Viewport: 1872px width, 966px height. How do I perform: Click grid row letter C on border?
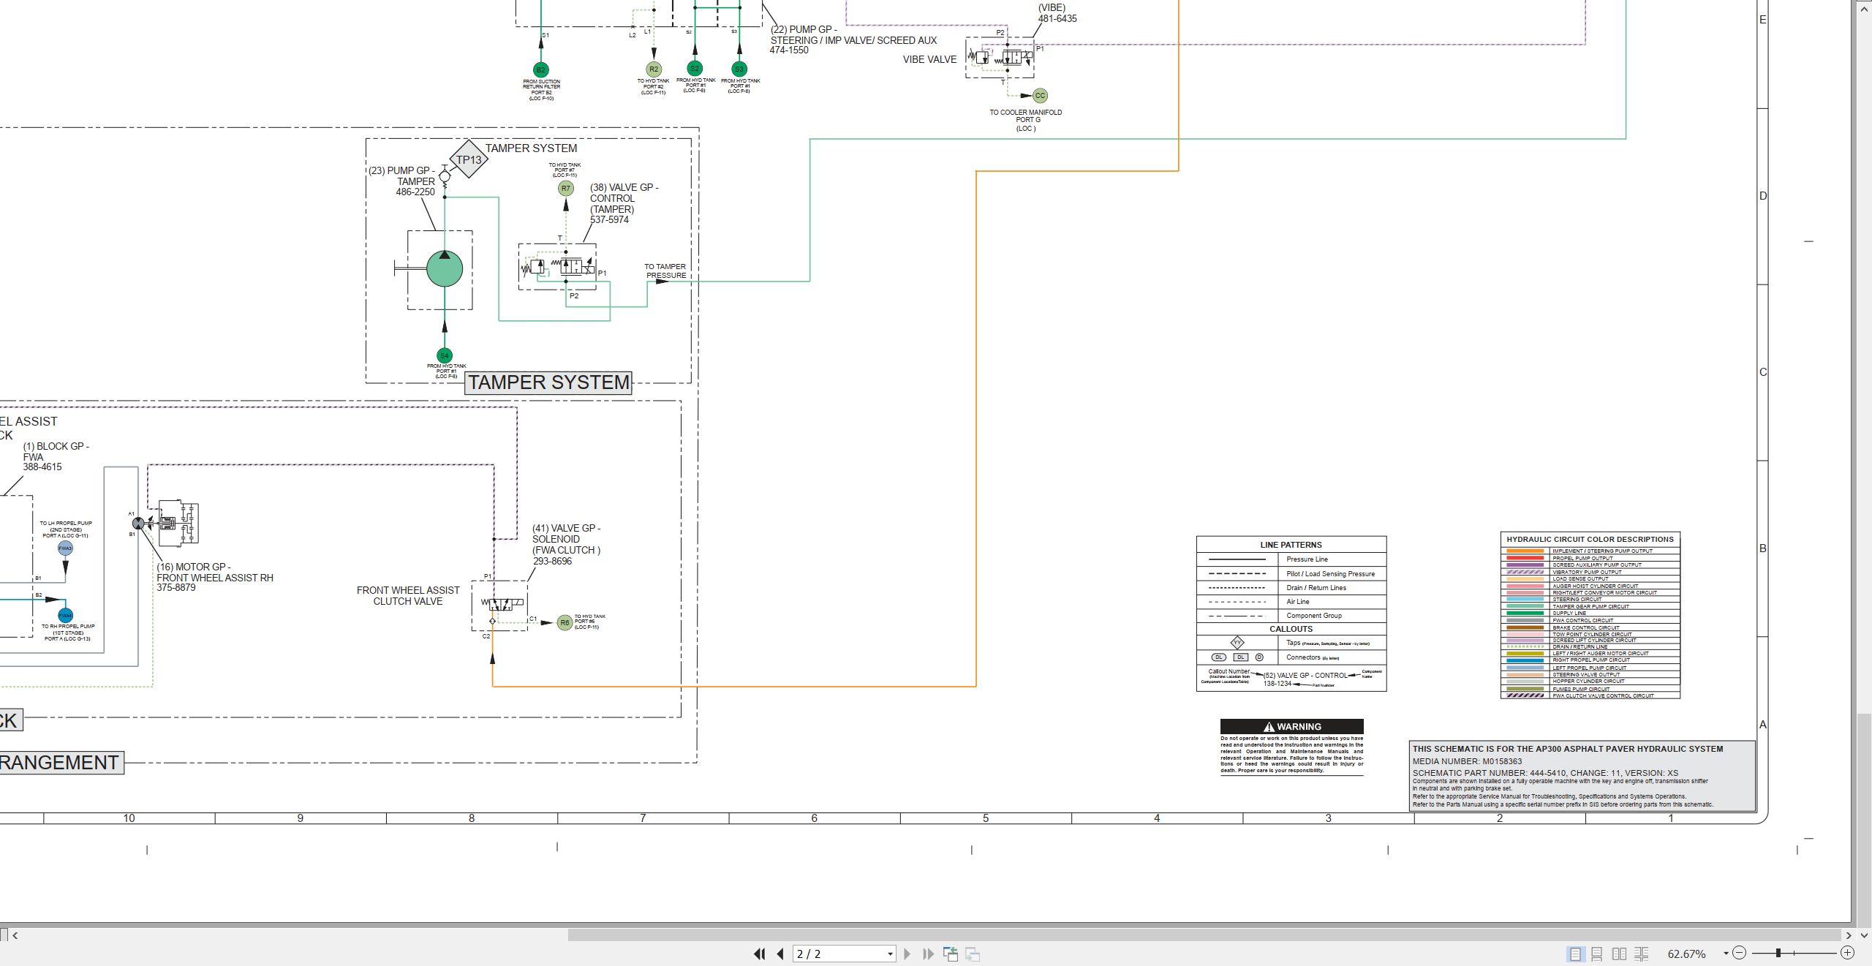tap(1763, 372)
